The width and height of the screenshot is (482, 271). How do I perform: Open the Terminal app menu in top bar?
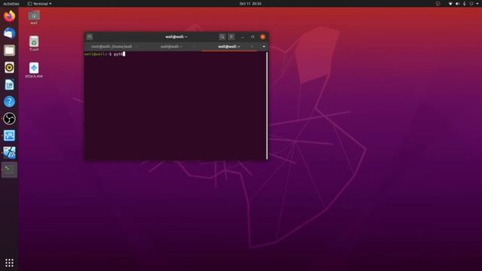[x=39, y=4]
